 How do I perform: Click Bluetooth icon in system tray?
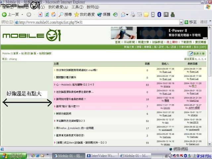tap(185, 156)
